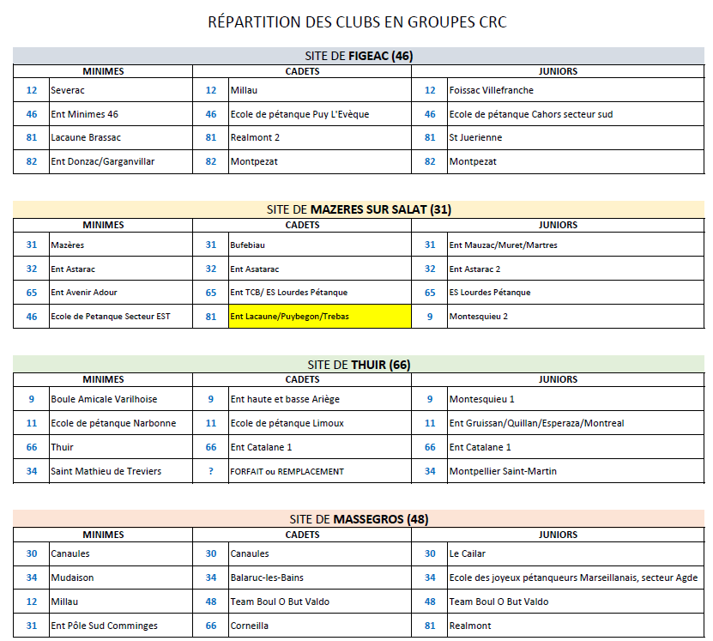Click ES Lourdes Pétanque juniors cell
Screen dimensions: 713x641
pyautogui.click(x=576, y=293)
